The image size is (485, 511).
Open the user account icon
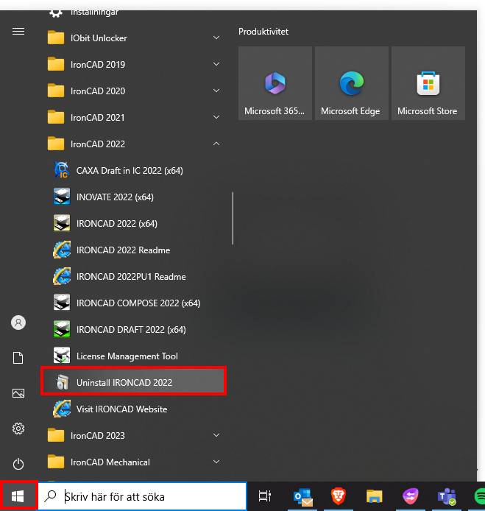click(18, 323)
